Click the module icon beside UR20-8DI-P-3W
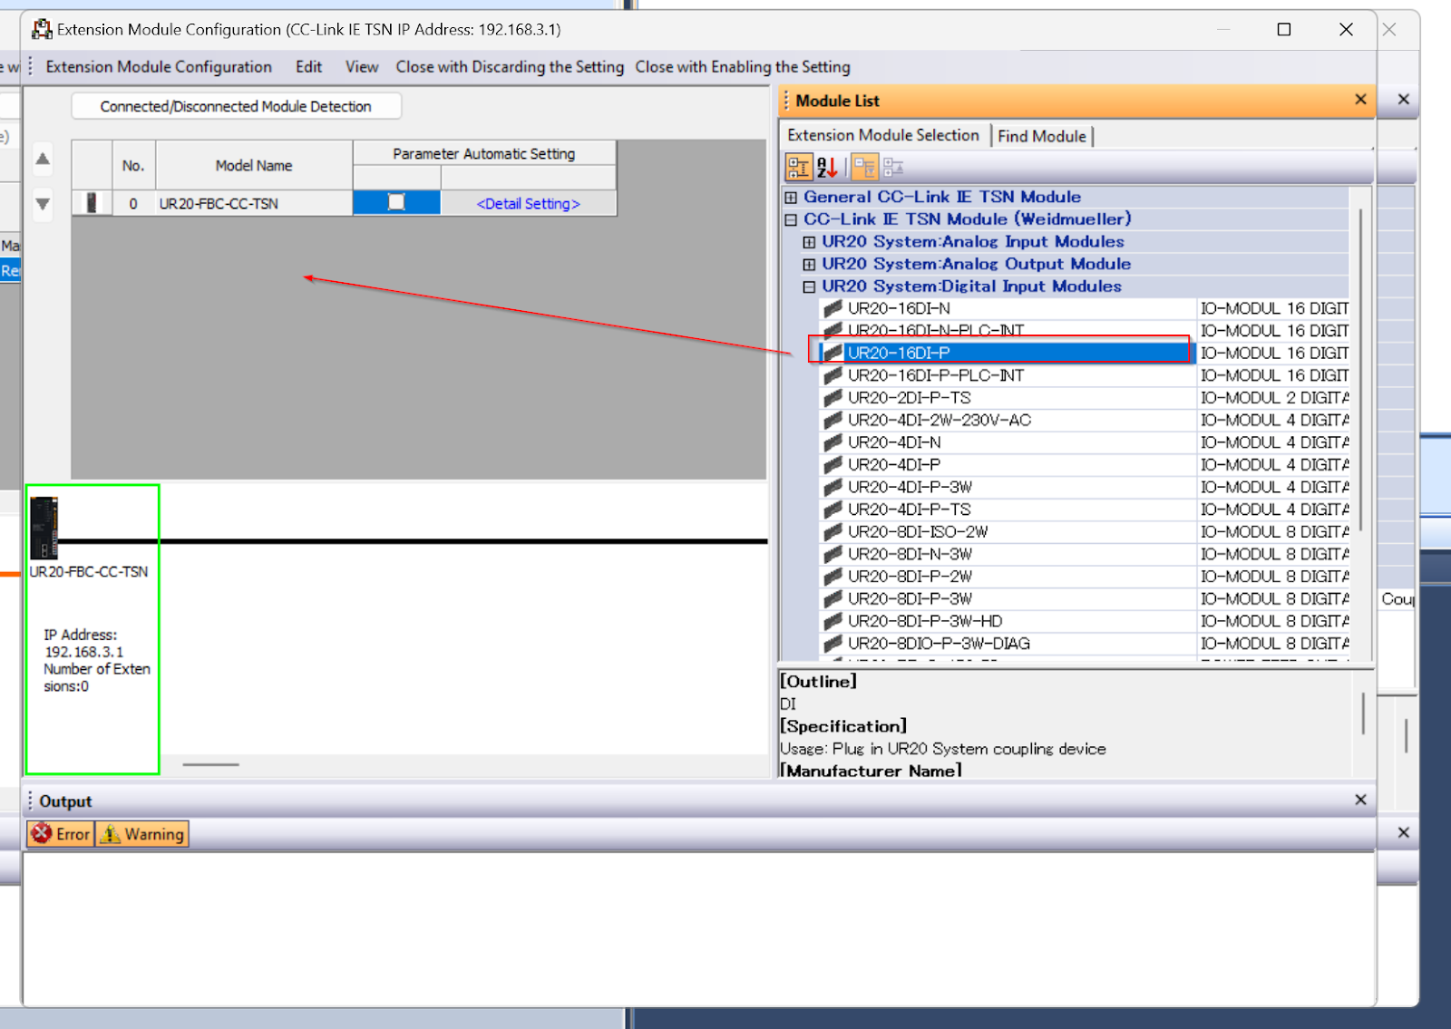The image size is (1451, 1029). [x=833, y=598]
